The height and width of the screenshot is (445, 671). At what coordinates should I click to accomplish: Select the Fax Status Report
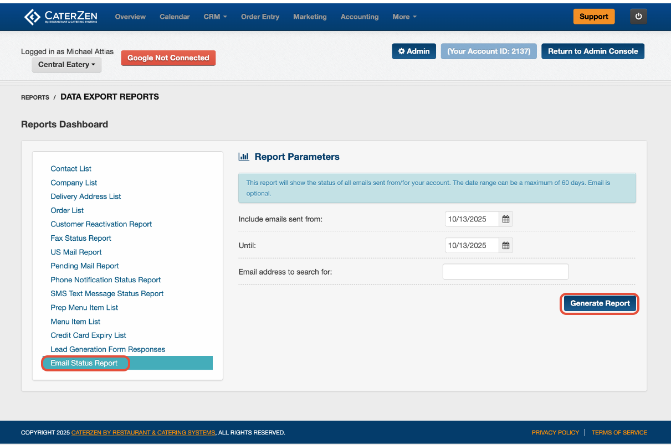81,238
